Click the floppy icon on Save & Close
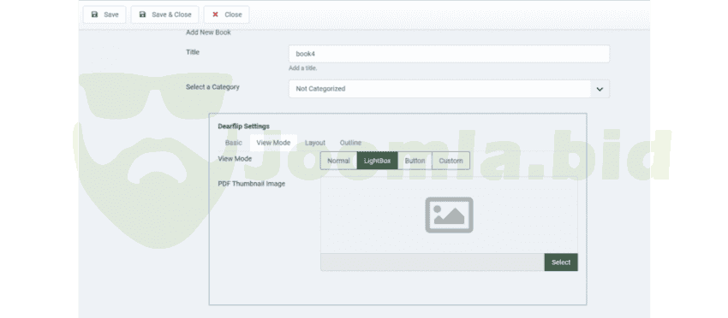Screen dimensions: 728x318 [142, 15]
